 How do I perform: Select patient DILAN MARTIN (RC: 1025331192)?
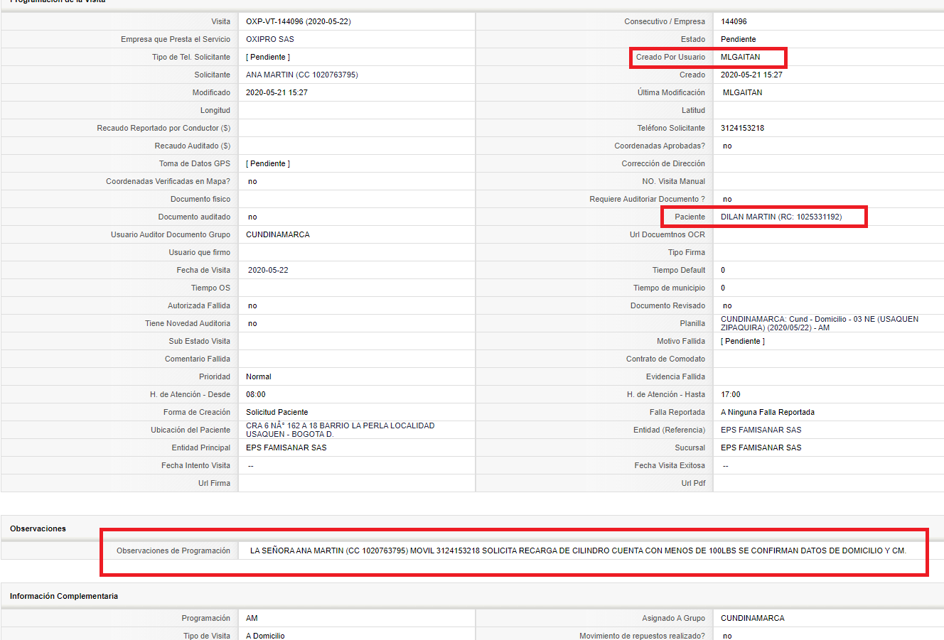coord(781,217)
